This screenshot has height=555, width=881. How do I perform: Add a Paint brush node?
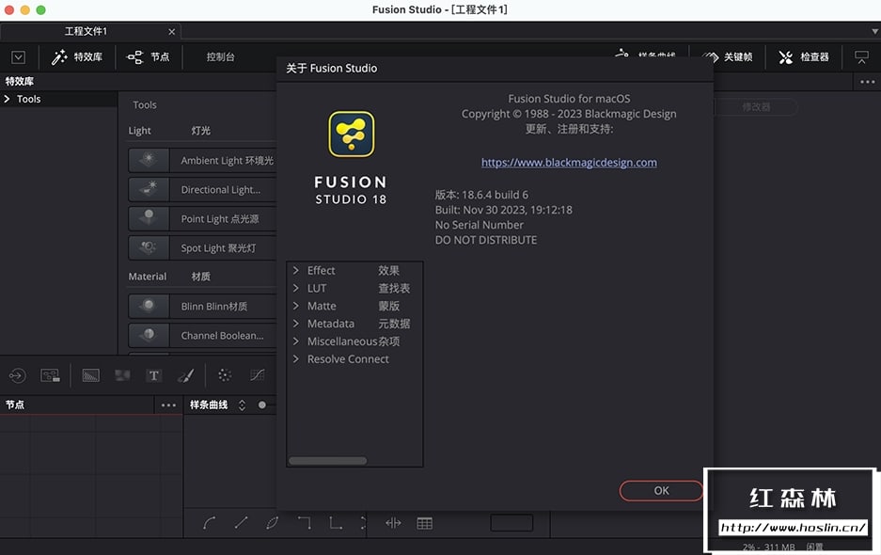[186, 375]
